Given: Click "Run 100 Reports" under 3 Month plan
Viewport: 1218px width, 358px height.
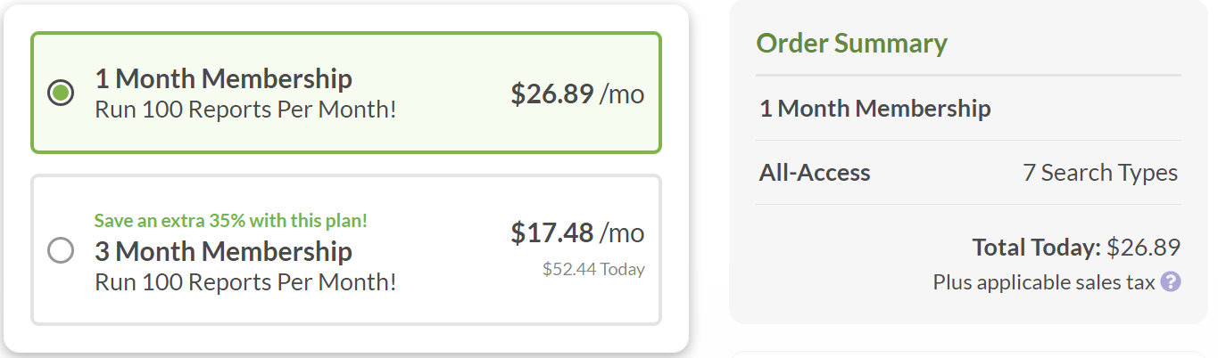Looking at the screenshot, I should pos(245,282).
